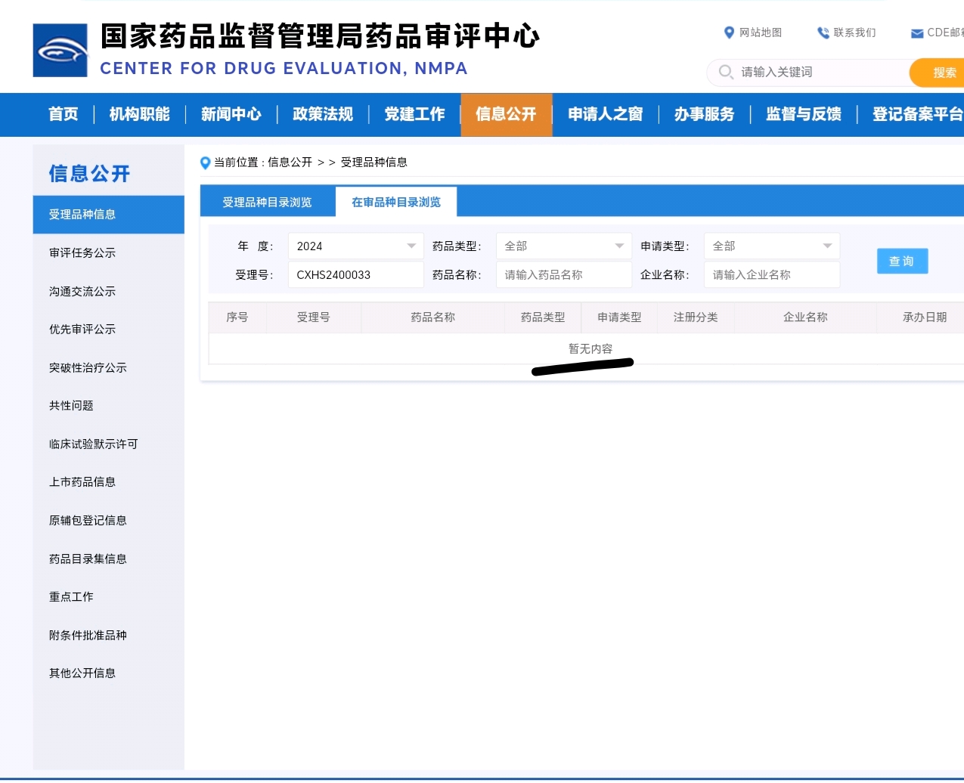Open 原辅包登记信息 in the sidebar
964x783 pixels.
(88, 521)
